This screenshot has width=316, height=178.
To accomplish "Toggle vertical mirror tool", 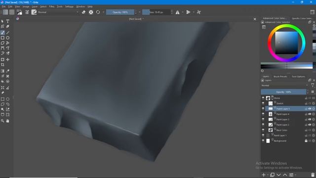I will 188,12.
